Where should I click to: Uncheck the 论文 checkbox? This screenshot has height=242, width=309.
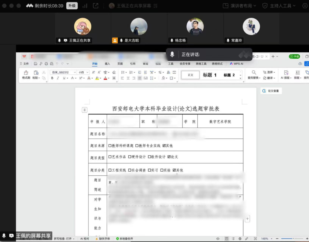pos(169,157)
